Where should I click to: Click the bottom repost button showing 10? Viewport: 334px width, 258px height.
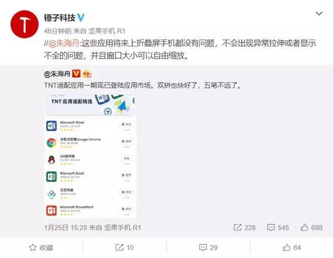[125, 247]
